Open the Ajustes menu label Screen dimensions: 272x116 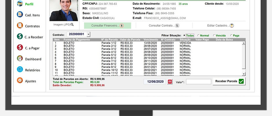pos(31,81)
